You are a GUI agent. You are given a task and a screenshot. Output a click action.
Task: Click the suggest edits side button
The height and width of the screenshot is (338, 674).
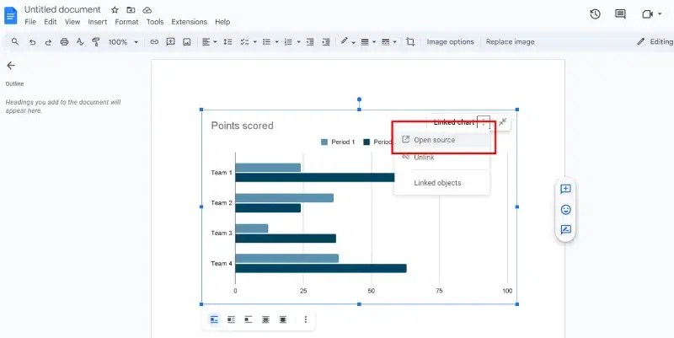click(x=565, y=229)
